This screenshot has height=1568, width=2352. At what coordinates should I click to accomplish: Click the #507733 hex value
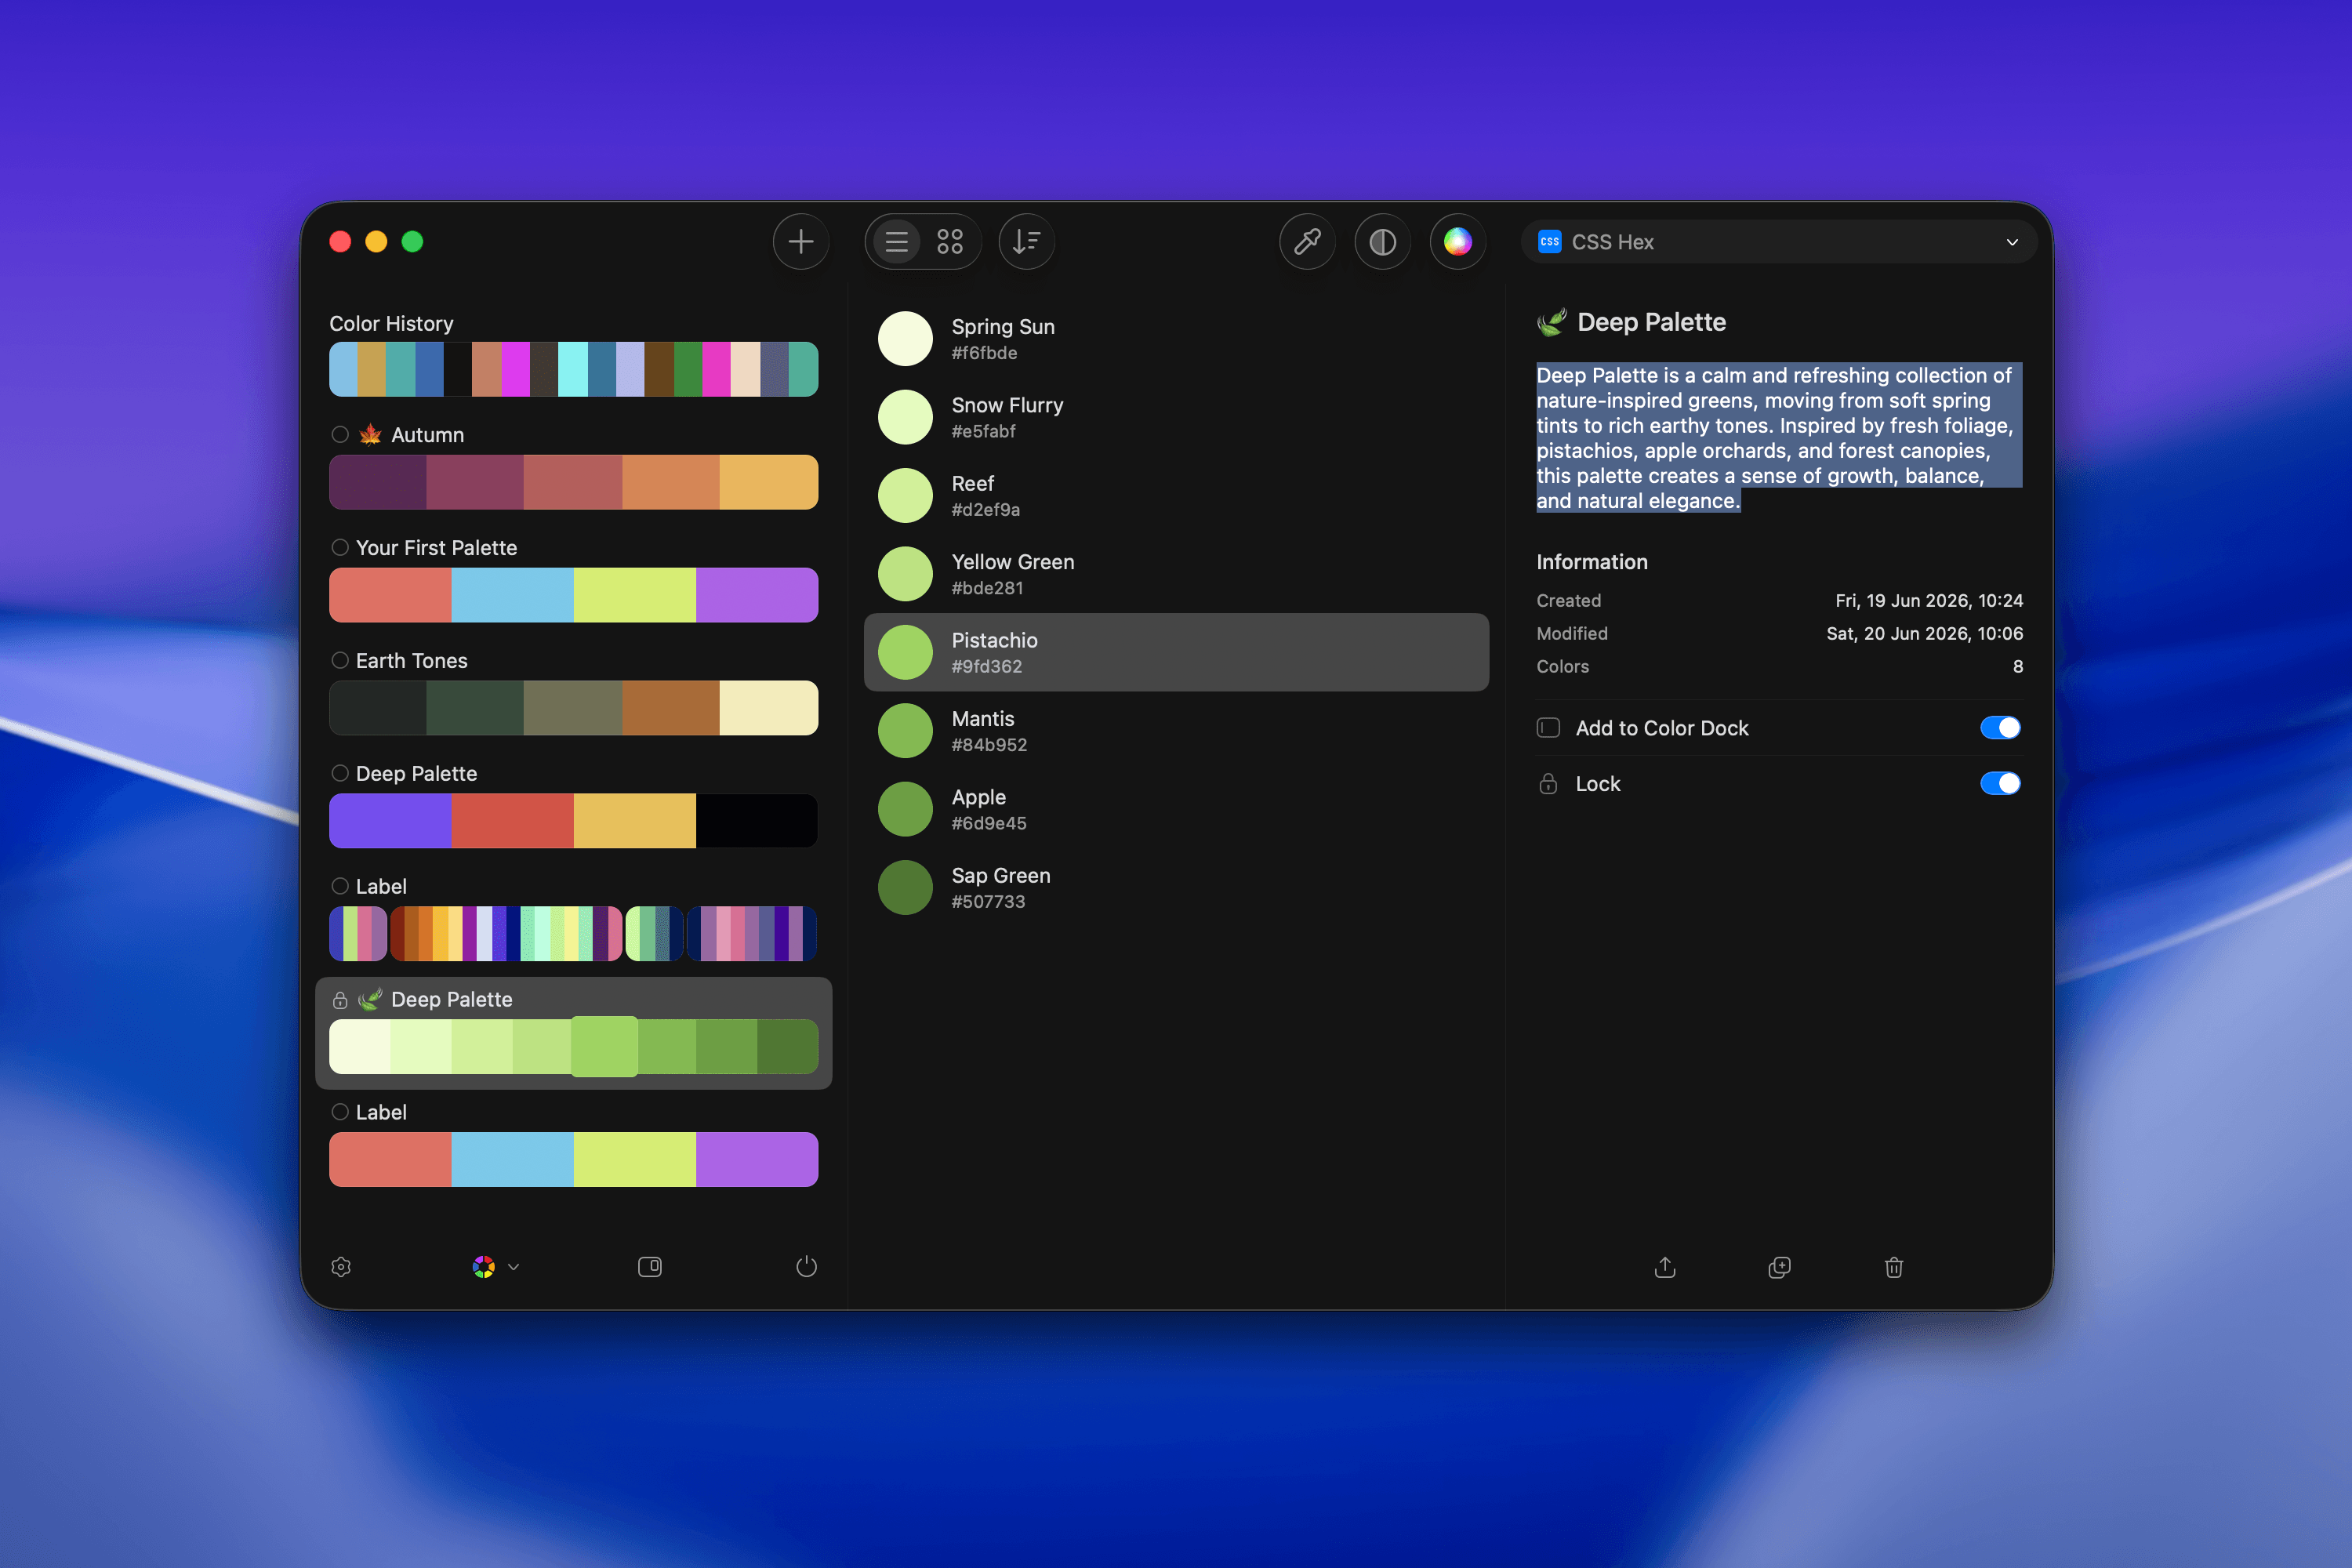[x=988, y=902]
